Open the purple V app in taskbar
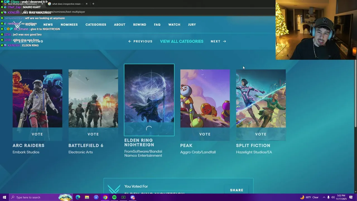Viewport: 357px width, 201px height. click(x=96, y=197)
